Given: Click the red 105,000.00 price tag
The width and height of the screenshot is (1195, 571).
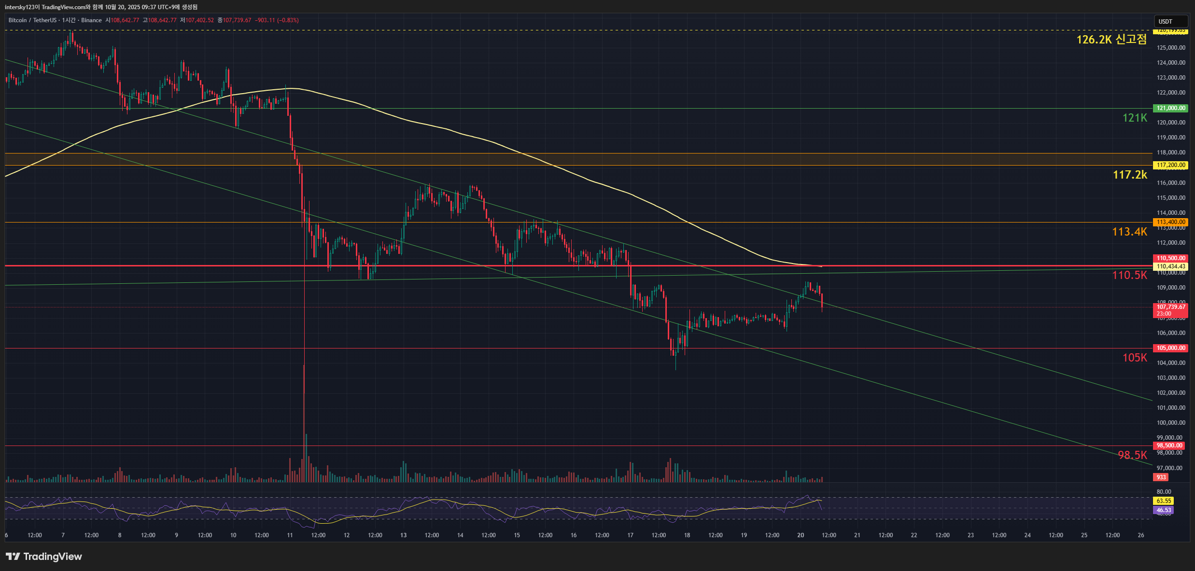Looking at the screenshot, I should pyautogui.click(x=1170, y=348).
